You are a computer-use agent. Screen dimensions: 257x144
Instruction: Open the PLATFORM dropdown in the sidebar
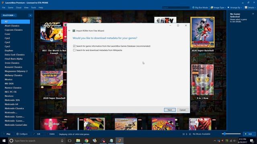click(9, 15)
